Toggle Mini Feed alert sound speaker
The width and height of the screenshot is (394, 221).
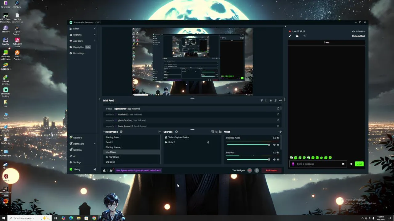pos(280,100)
